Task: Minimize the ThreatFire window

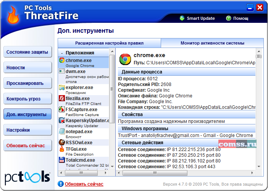Action: pos(250,7)
